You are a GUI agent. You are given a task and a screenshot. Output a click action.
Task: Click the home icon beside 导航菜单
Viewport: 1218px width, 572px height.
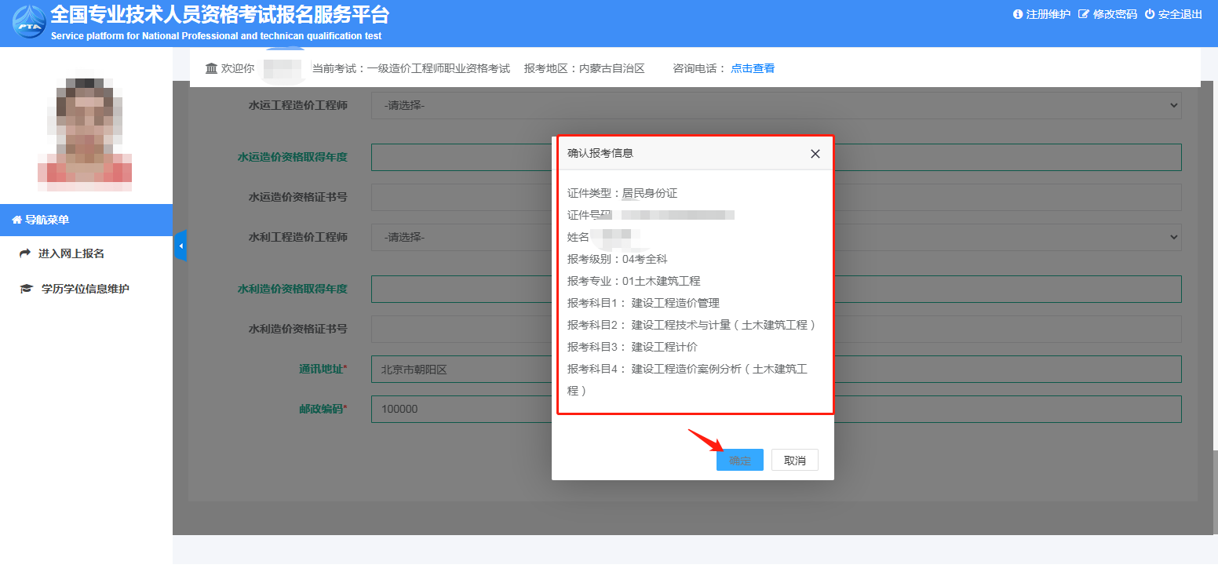click(x=16, y=220)
